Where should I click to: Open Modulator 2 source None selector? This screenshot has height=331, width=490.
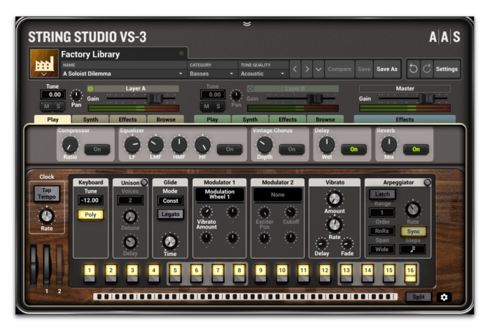[277, 194]
